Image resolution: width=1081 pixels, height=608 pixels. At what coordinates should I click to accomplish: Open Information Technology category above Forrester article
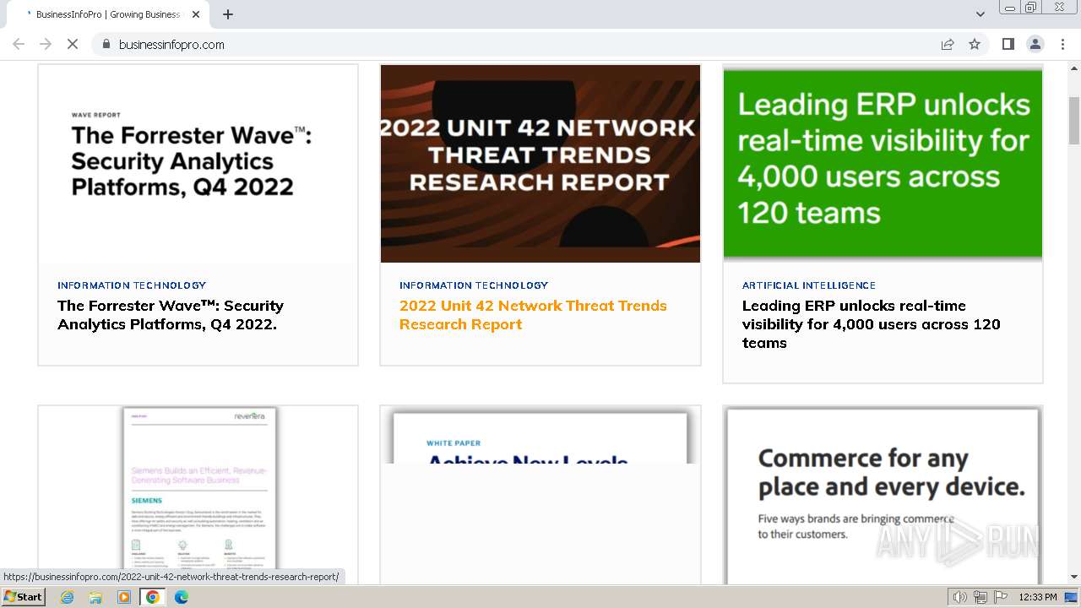click(x=132, y=285)
